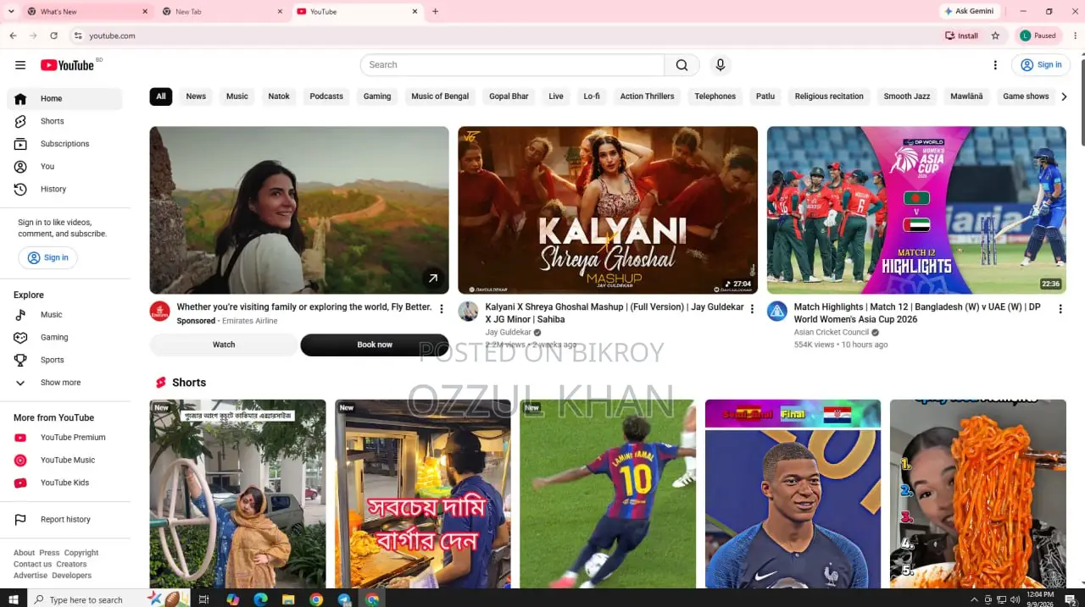Click Ask Gemini button
The image size is (1085, 607).
click(x=971, y=11)
